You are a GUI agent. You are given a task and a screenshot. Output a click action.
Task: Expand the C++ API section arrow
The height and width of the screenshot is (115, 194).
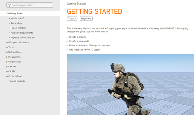(x=7, y=67)
